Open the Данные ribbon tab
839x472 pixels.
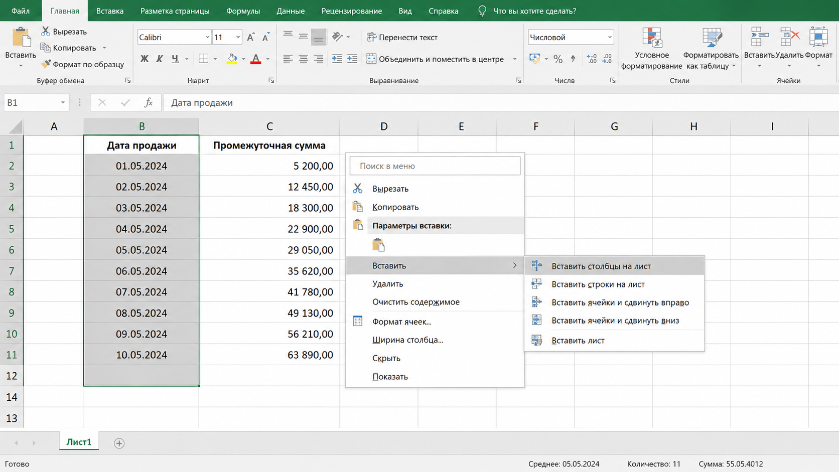coord(291,11)
